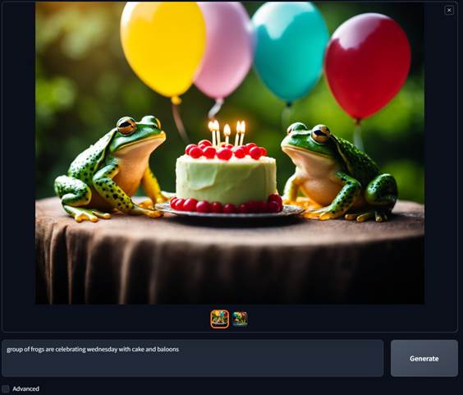Click the green frosted cake body
The image size is (463, 395).
[x=227, y=180]
